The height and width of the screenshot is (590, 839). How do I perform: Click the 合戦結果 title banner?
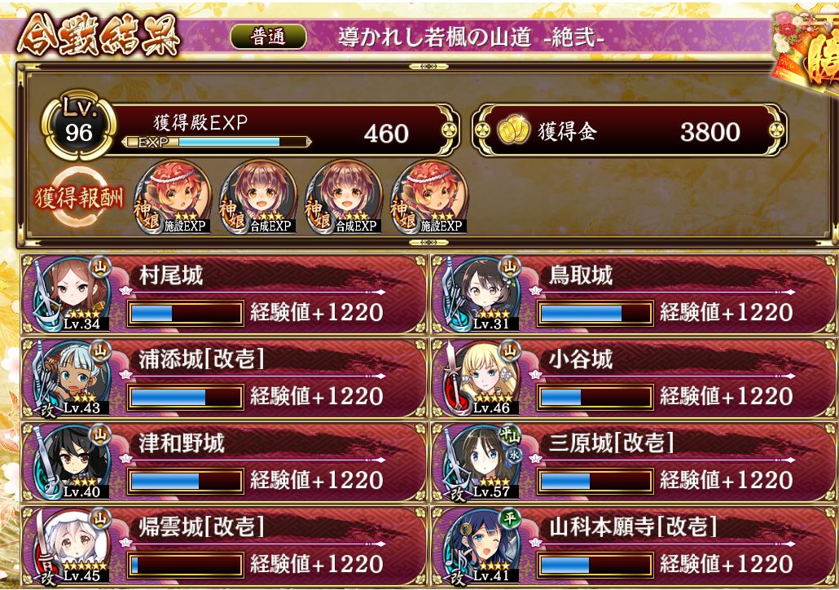(99, 35)
